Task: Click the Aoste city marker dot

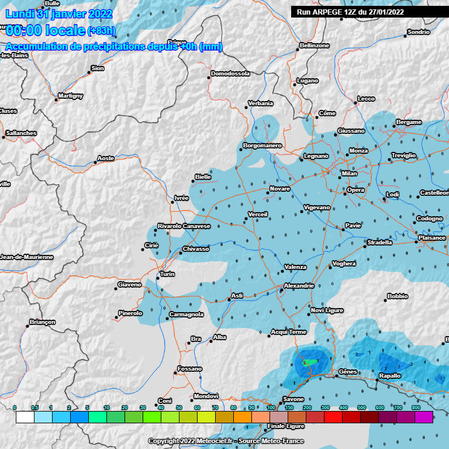Action: point(96,162)
